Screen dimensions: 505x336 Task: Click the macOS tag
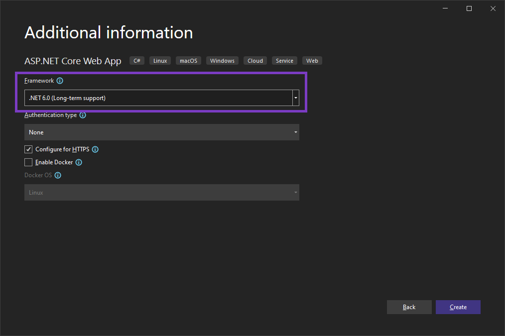(x=188, y=61)
